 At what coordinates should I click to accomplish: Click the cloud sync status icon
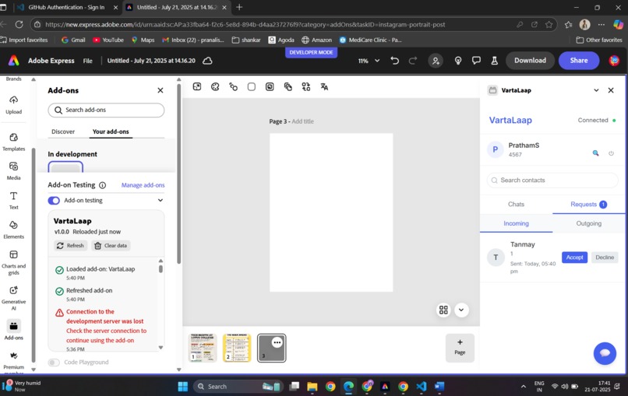click(x=207, y=61)
